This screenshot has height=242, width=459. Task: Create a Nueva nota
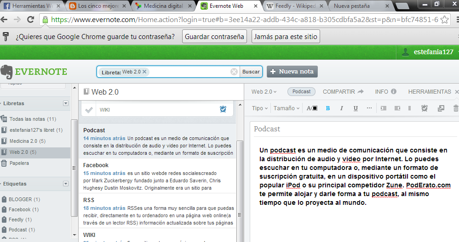click(x=292, y=72)
